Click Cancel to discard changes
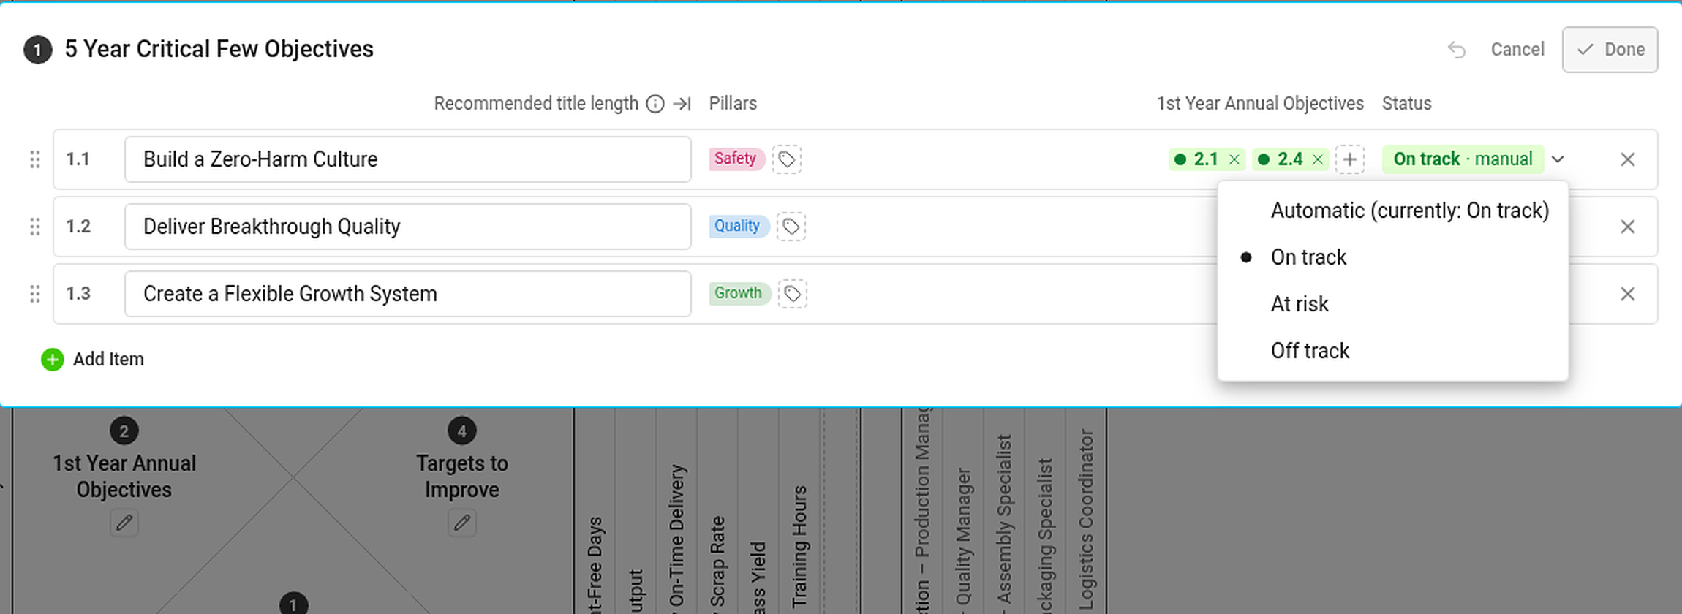The height and width of the screenshot is (614, 1682). tap(1517, 50)
